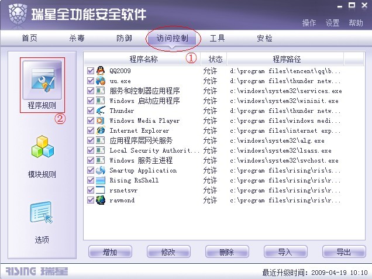Click the 导出 export button

tap(344, 252)
